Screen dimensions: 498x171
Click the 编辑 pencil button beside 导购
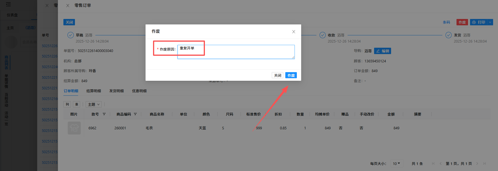(x=382, y=51)
